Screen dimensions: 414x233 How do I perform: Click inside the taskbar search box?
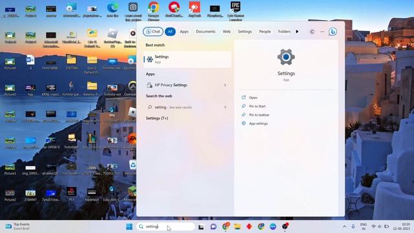click(x=166, y=227)
